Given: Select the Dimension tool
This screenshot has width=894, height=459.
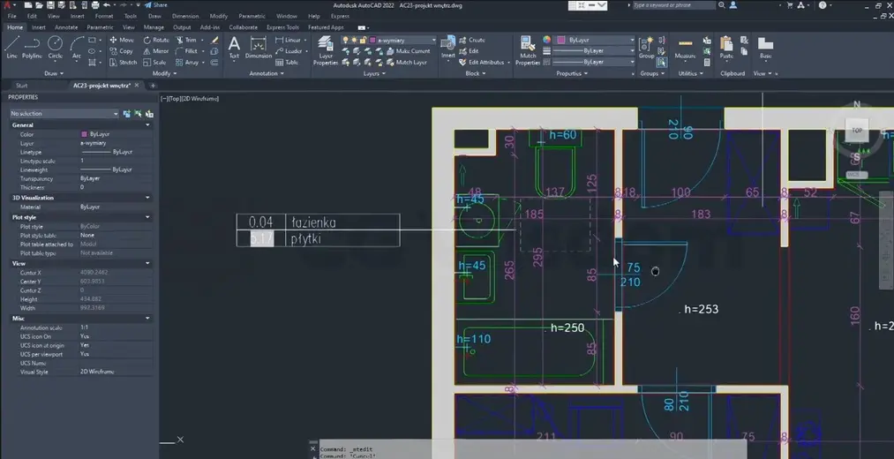Looking at the screenshot, I should point(259,48).
